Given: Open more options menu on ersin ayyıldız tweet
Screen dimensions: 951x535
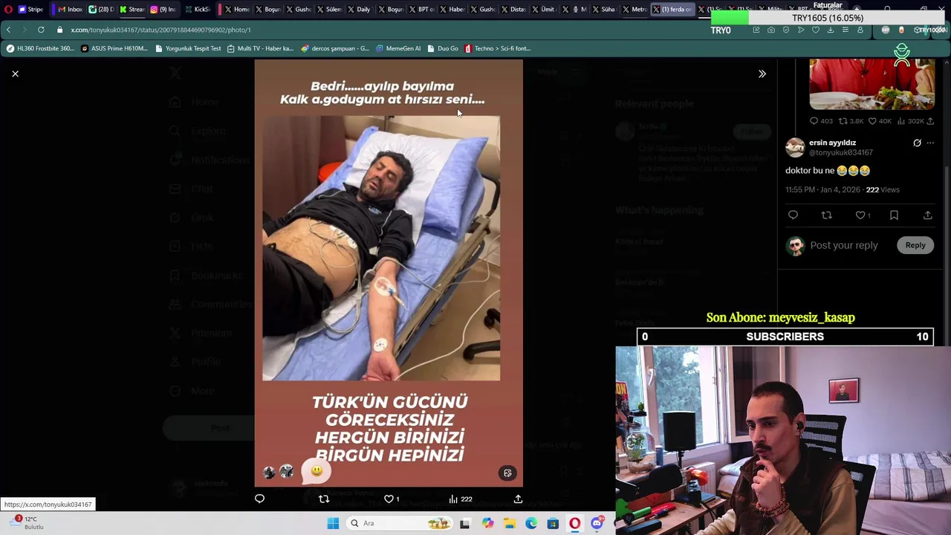Looking at the screenshot, I should (930, 143).
